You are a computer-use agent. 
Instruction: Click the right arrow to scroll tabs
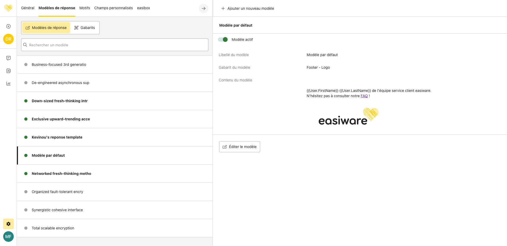pyautogui.click(x=203, y=8)
